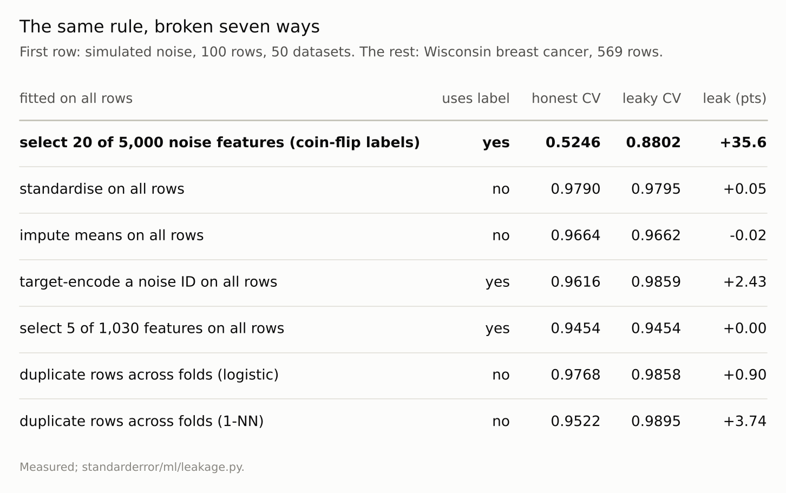Click the +35.6 leak value
Image resolution: width=786 pixels, height=493 pixels.
coord(743,142)
